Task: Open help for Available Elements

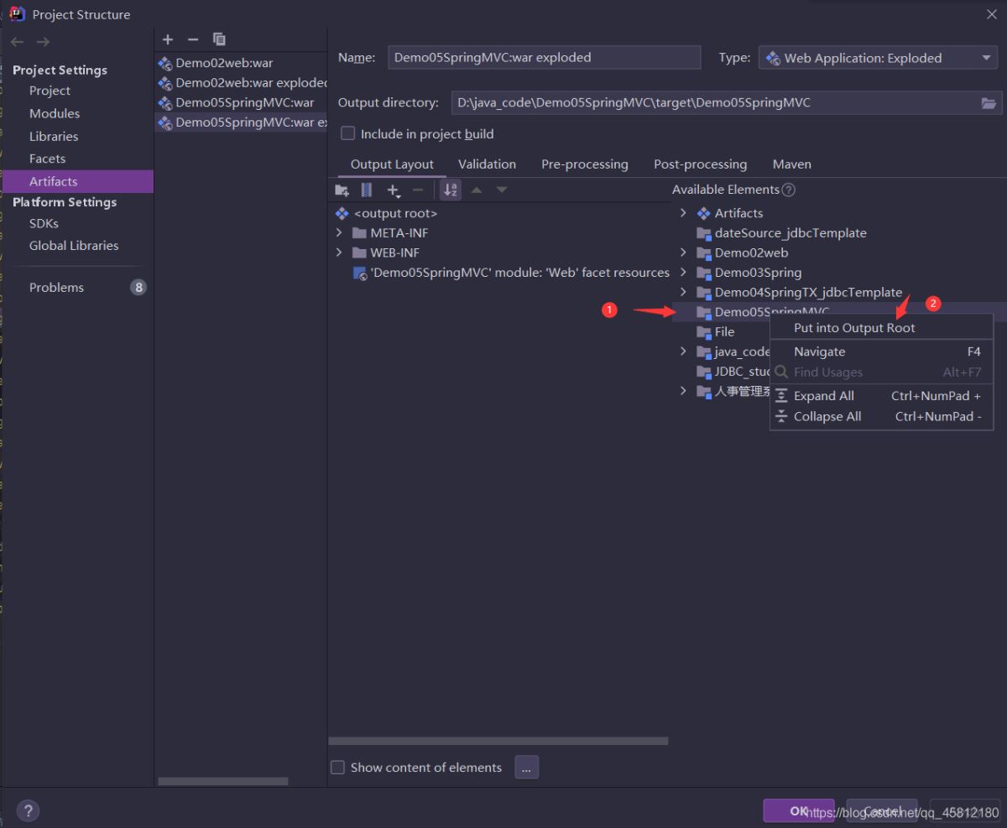Action: click(x=788, y=190)
